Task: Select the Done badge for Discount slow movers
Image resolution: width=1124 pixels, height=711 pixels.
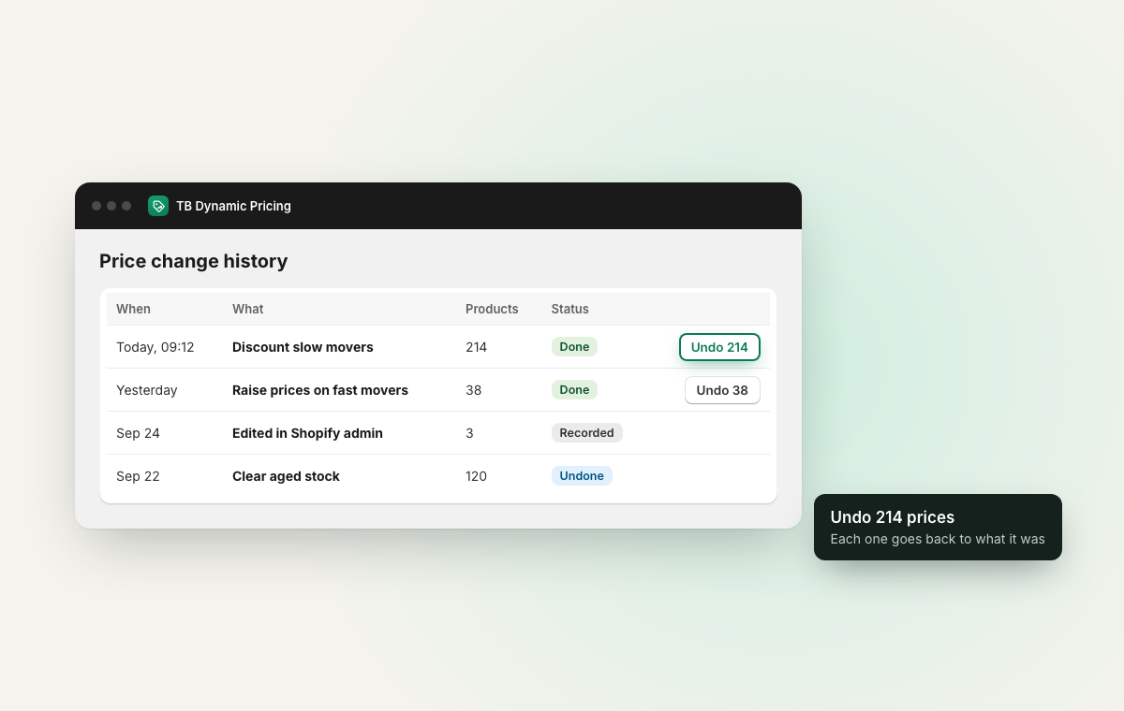Action: click(x=574, y=347)
